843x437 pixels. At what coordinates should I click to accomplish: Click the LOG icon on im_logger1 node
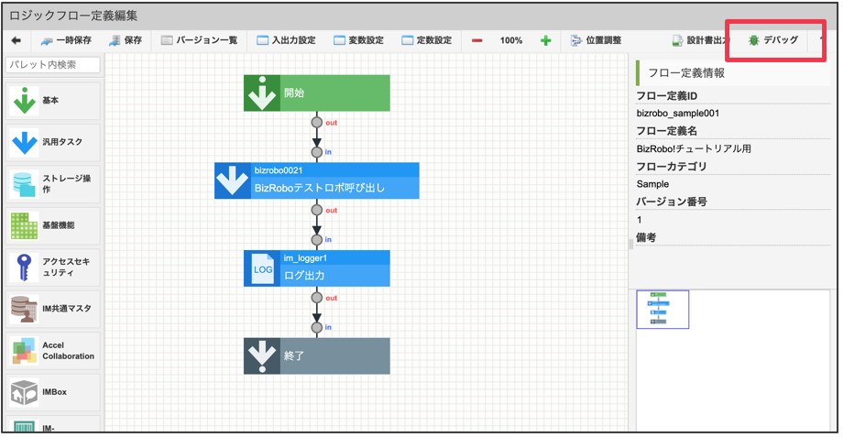point(262,268)
